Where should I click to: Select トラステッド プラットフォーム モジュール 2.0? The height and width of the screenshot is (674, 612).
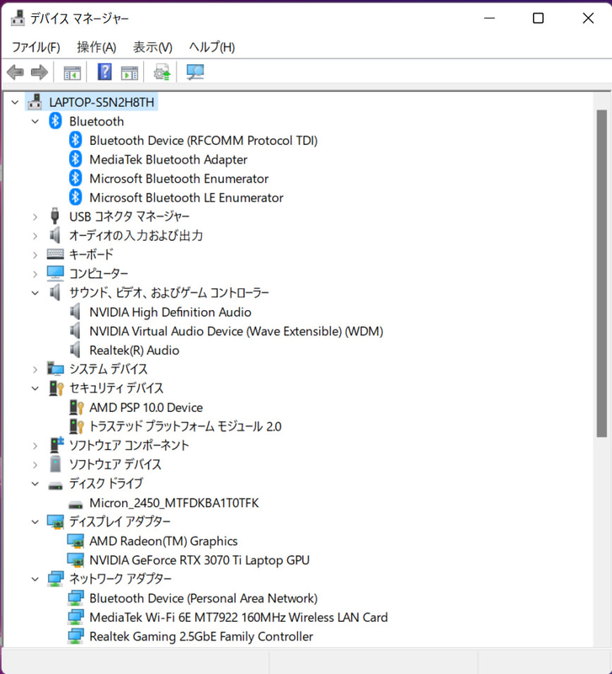click(185, 426)
